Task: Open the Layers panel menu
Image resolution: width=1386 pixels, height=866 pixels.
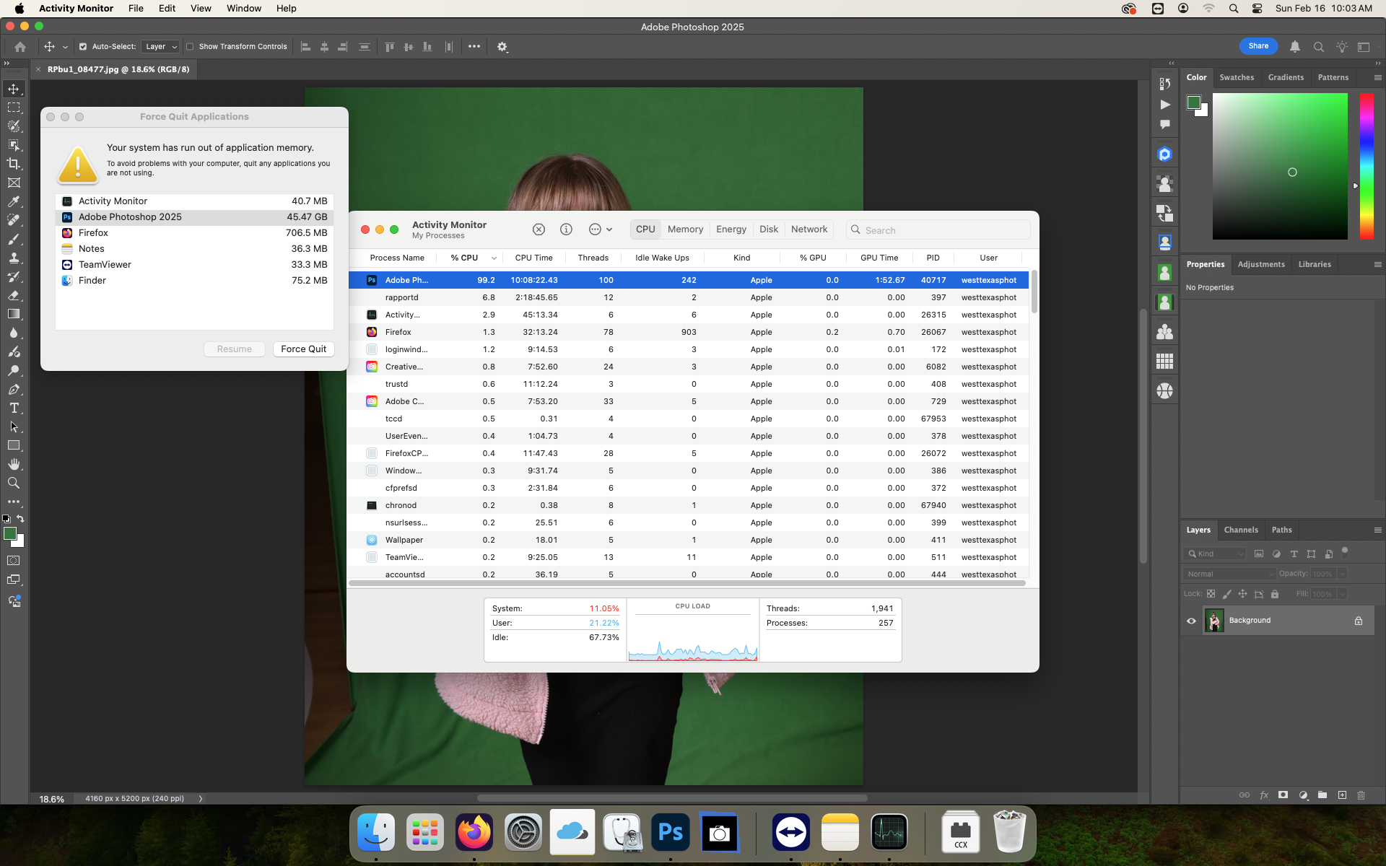Action: (1377, 530)
